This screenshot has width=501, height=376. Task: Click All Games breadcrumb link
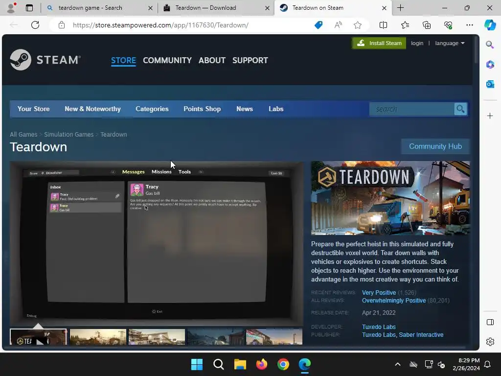tap(23, 135)
